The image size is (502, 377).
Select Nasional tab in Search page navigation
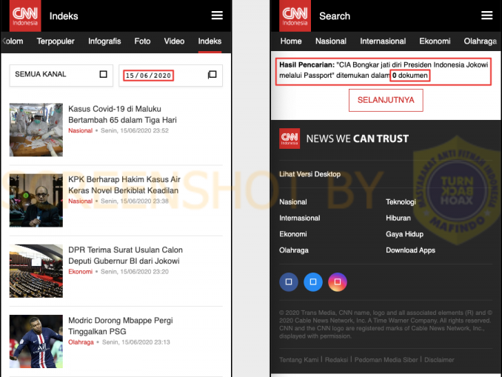click(x=331, y=41)
